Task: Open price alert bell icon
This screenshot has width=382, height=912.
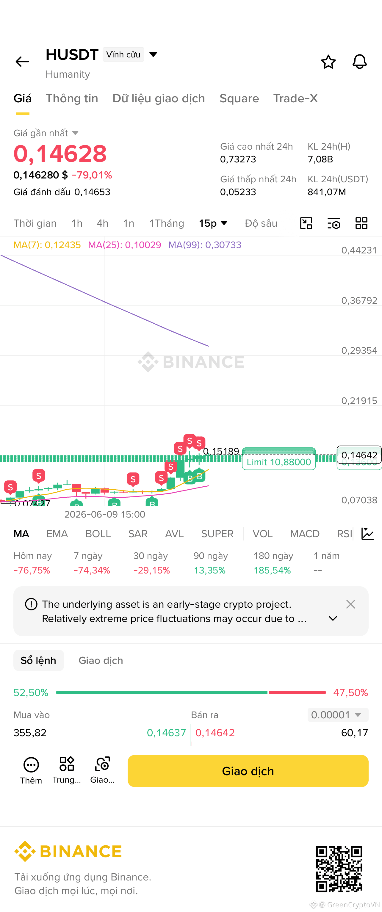Action: pos(359,62)
